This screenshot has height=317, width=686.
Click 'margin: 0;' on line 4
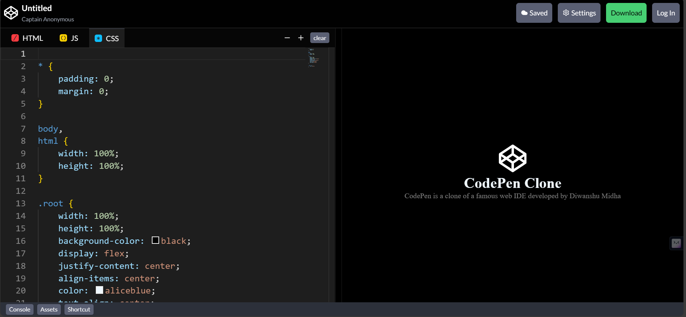83,91
